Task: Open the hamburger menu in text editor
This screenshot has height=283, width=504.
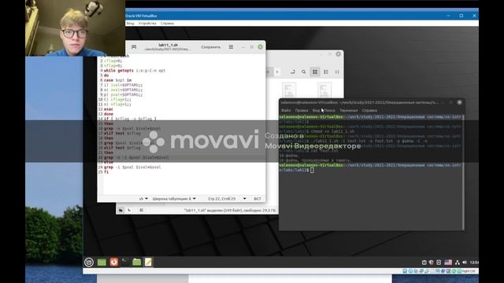Action: point(231,47)
